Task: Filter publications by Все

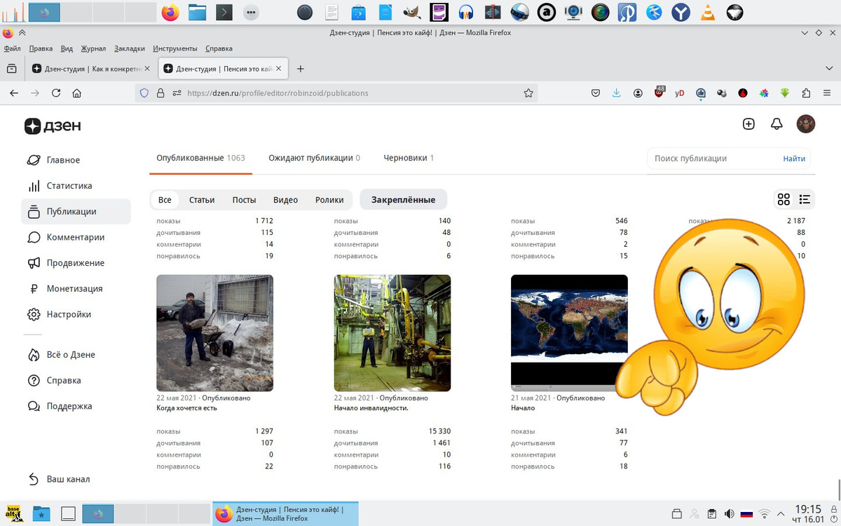Action: [x=165, y=200]
